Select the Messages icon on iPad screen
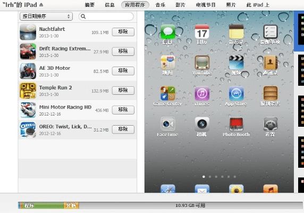 click(x=168, y=32)
